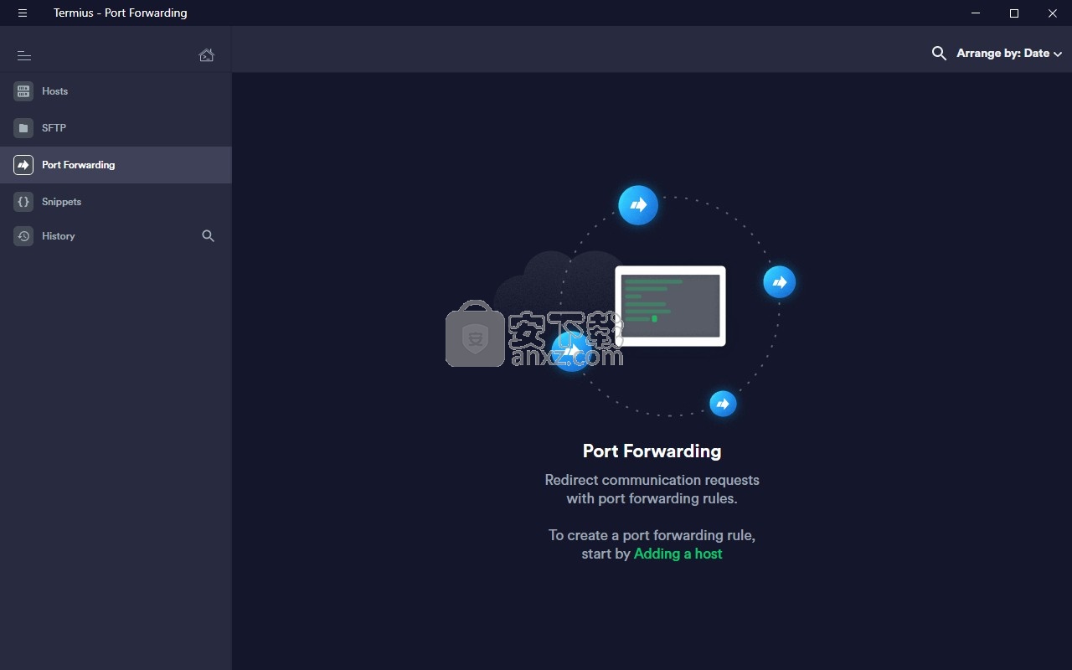1072x670 pixels.
Task: Click the Snippets braces icon
Action: pyautogui.click(x=23, y=202)
